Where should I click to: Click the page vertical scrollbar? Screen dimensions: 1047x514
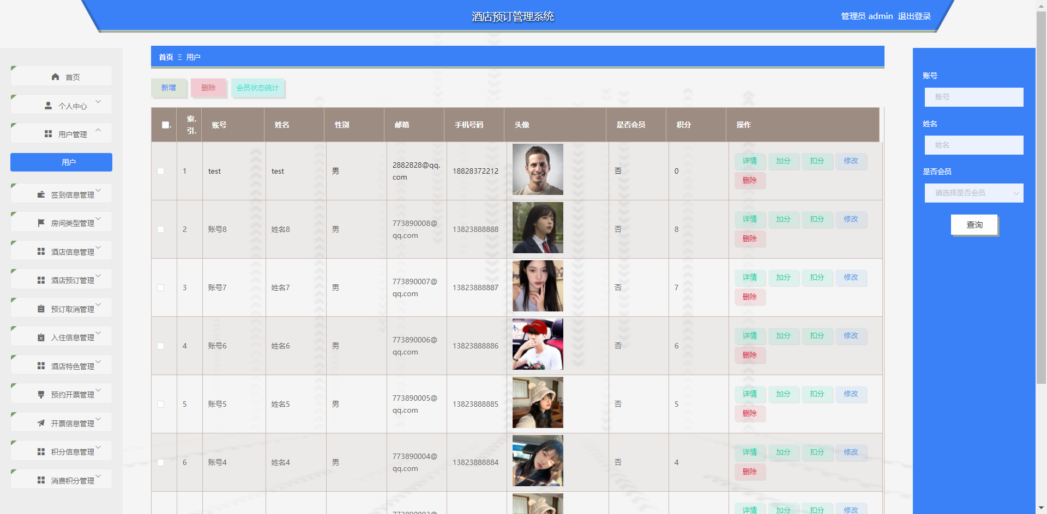coord(1041,196)
